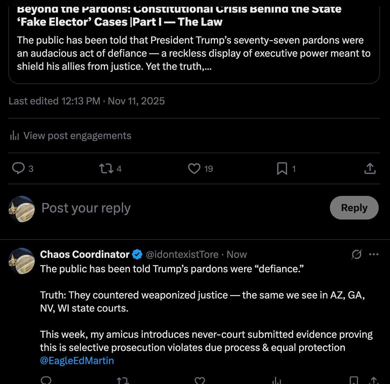Open the three-dot more menu on the reply
The width and height of the screenshot is (390, 384).
374,254
